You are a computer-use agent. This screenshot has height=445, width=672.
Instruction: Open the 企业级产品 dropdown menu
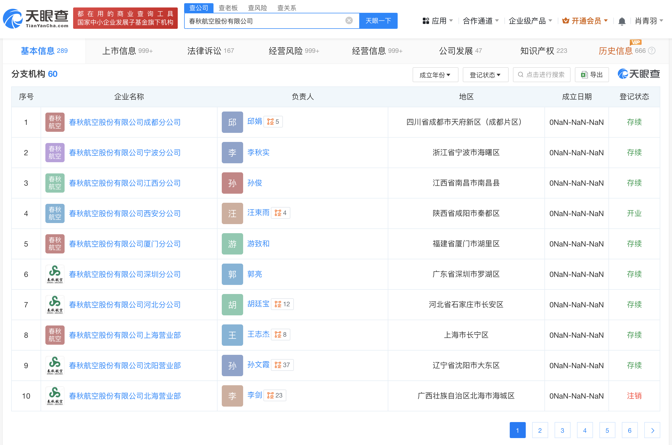point(530,21)
